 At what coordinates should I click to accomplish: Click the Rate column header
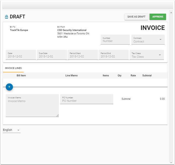[x=133, y=76]
